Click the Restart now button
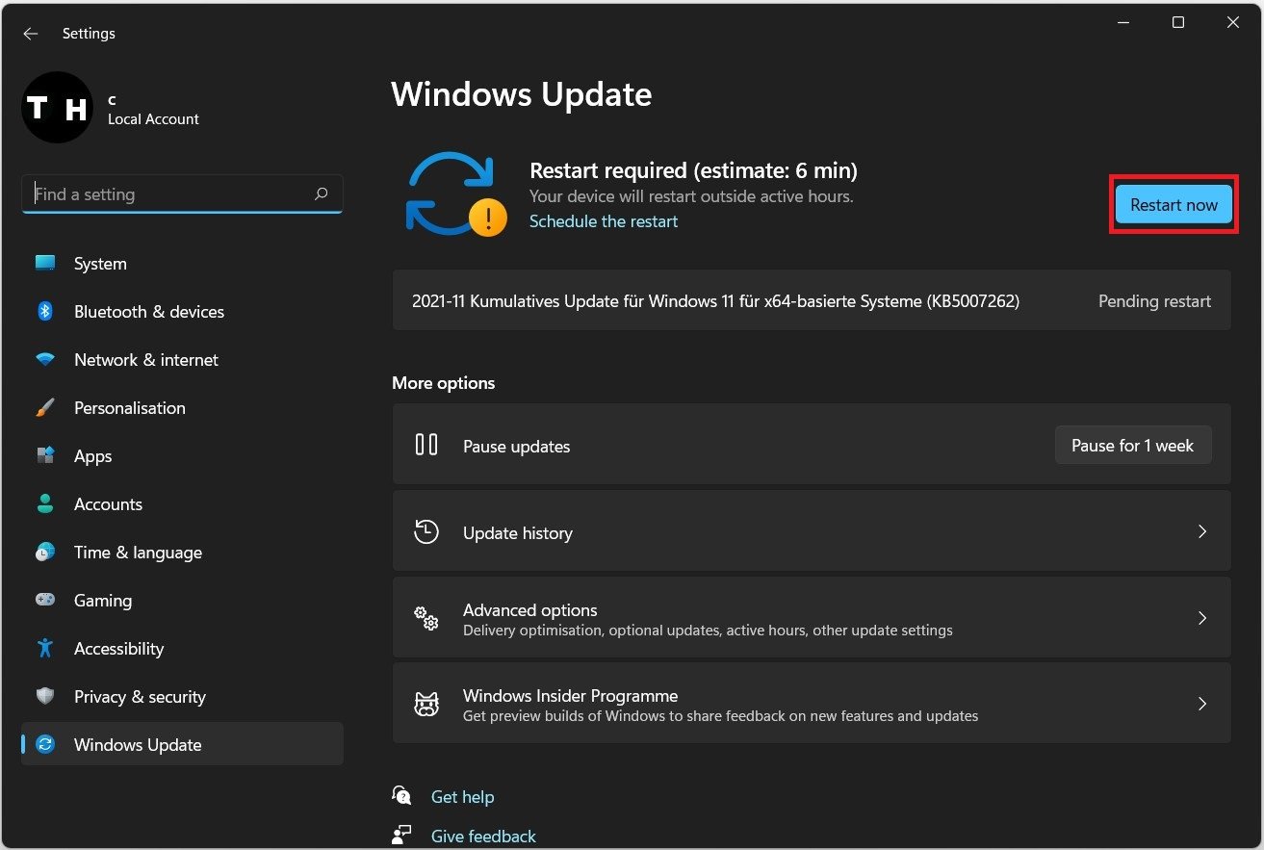1264x850 pixels. click(x=1174, y=204)
